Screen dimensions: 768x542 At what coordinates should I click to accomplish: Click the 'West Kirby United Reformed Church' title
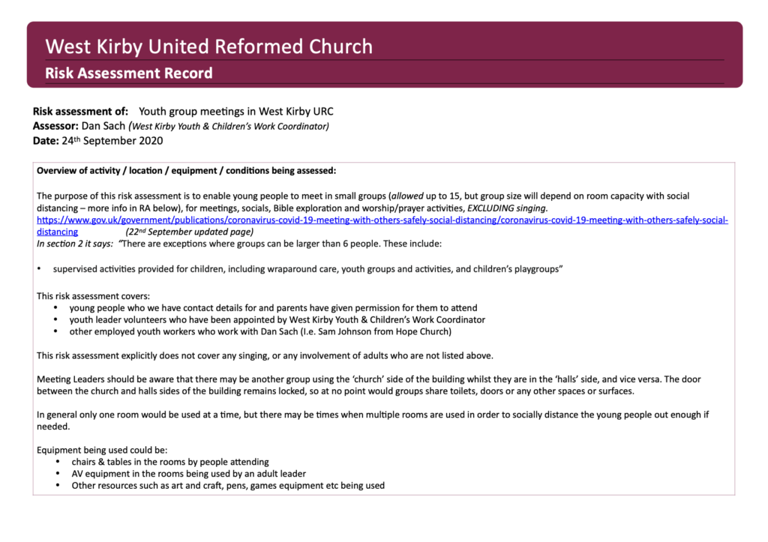coord(209,46)
